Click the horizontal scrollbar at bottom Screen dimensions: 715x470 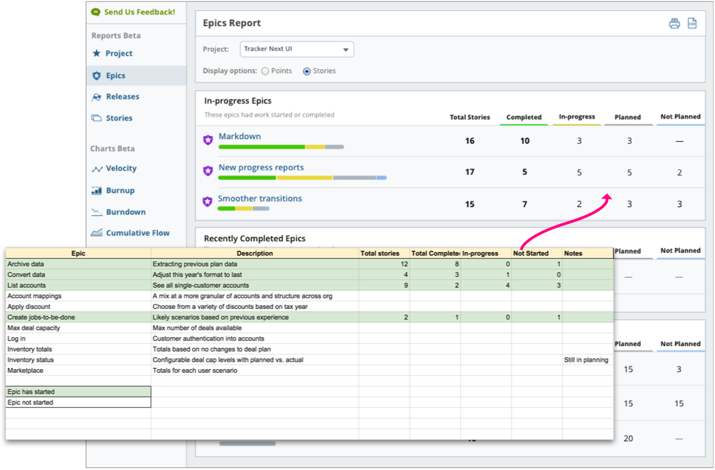(x=247, y=443)
